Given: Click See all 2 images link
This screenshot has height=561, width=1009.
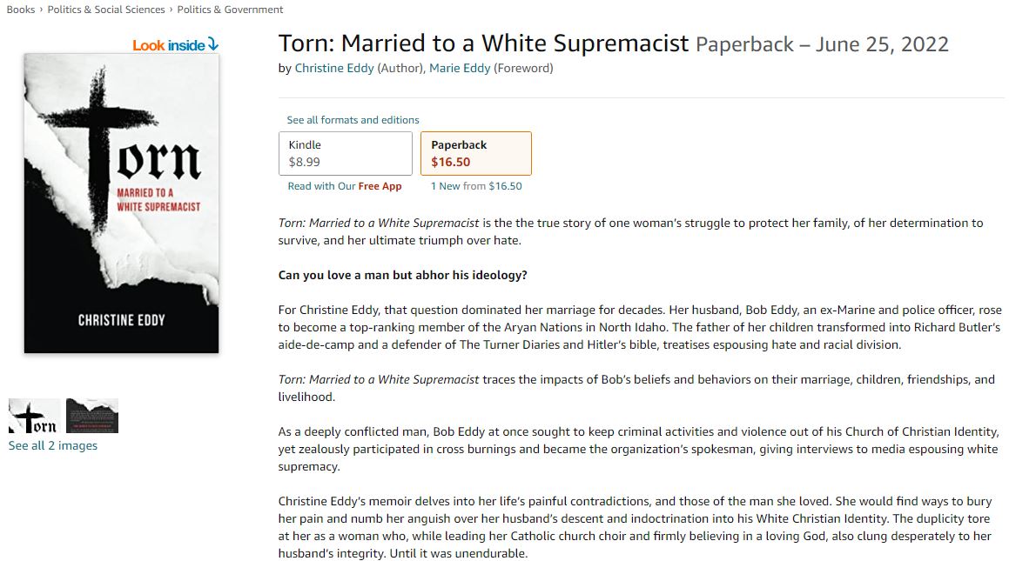Looking at the screenshot, I should (x=53, y=445).
